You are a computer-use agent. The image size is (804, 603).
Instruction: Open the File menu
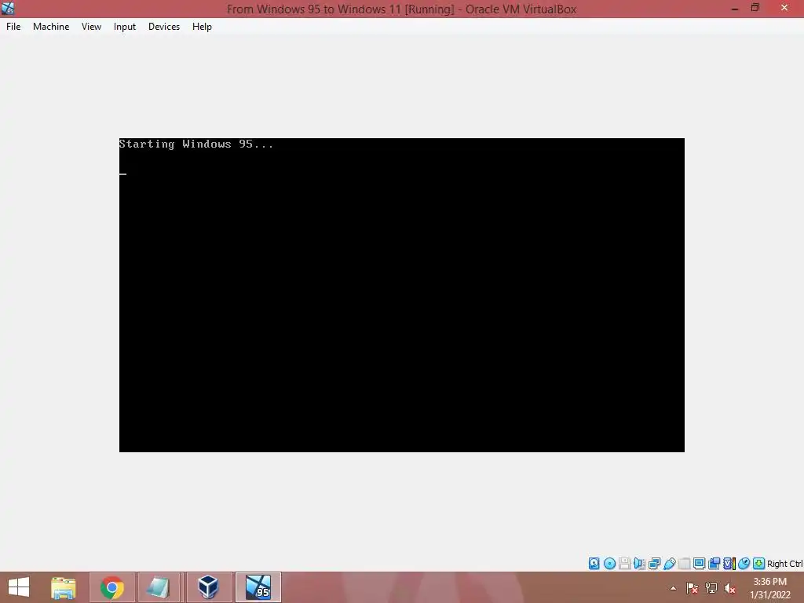[13, 27]
